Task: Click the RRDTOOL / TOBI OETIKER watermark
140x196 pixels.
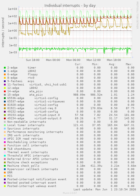Action: 137,15
